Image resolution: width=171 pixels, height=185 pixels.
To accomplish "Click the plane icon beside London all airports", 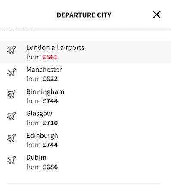I will (11, 50).
